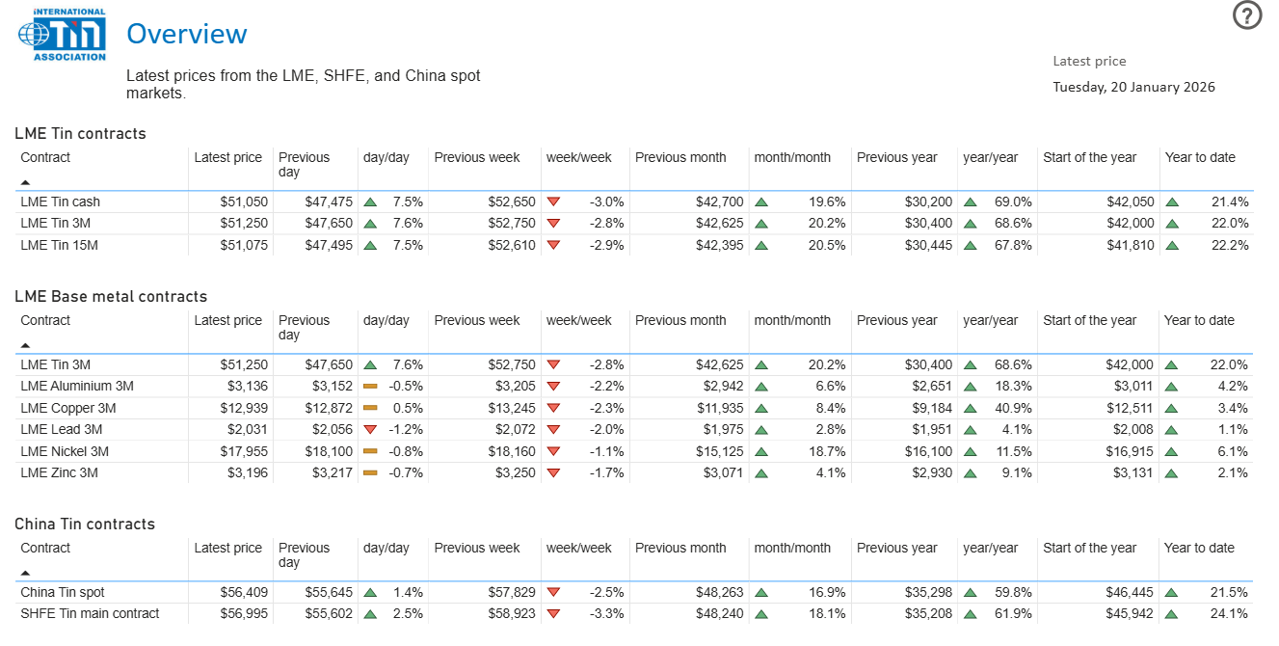Viewport: 1279px width, 646px height.
Task: Click the red down triangle for LME Lead 3M day/day
Action: pyautogui.click(x=369, y=429)
